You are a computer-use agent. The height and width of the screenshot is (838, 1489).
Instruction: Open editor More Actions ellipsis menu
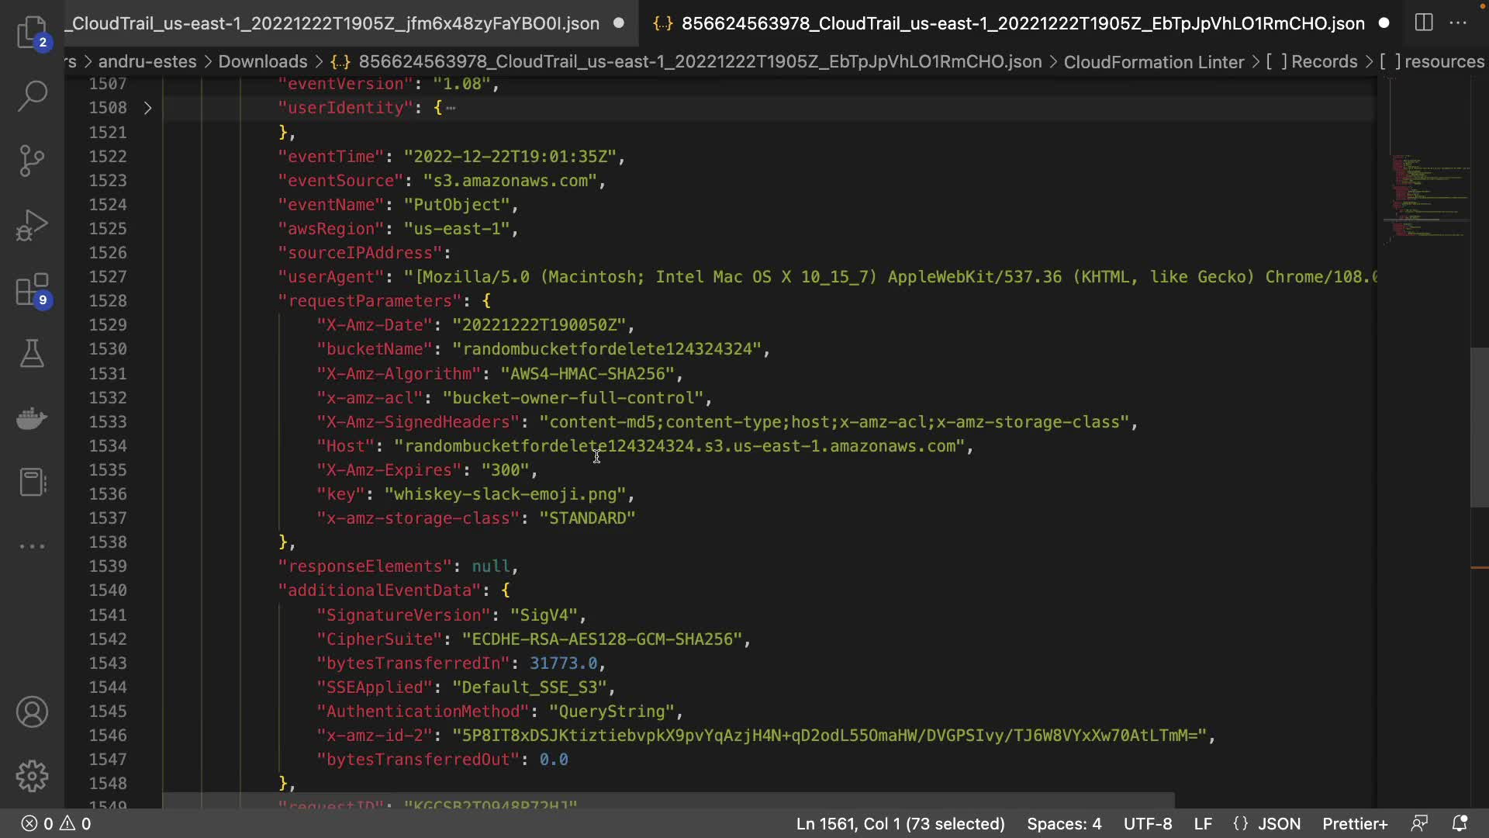[1458, 23]
